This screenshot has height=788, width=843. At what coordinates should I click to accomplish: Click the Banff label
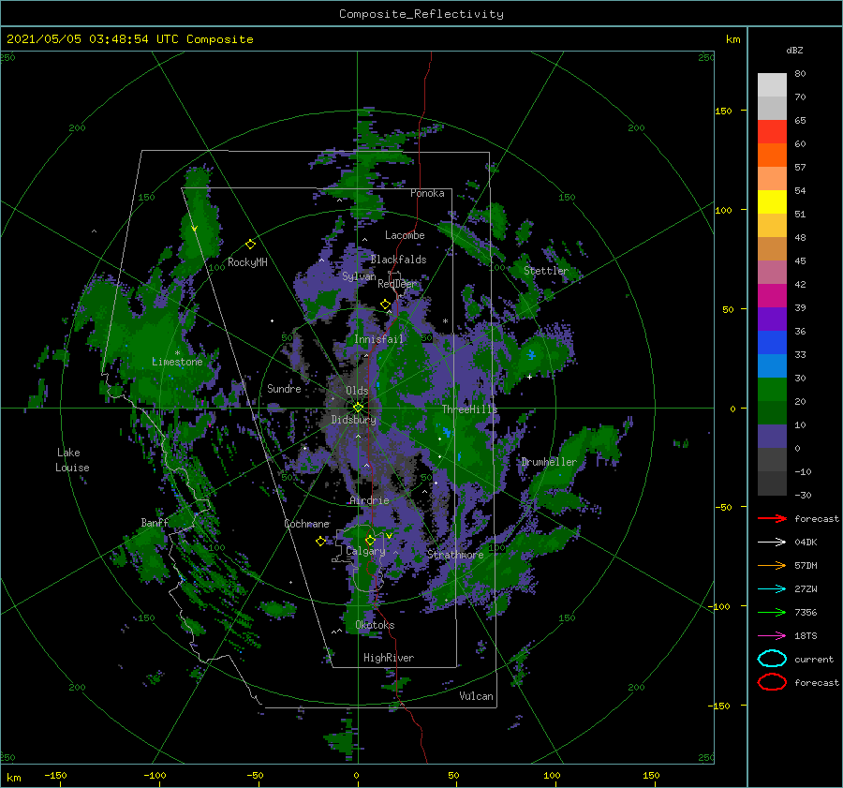tap(155, 523)
